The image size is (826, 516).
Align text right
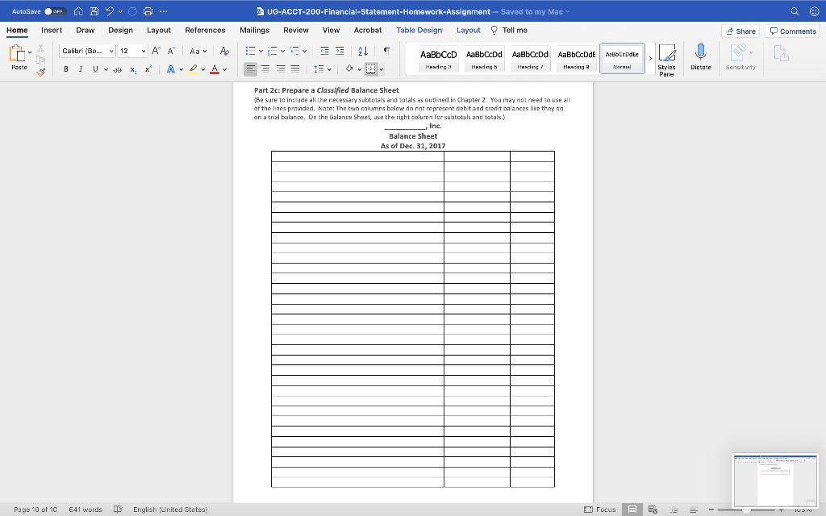281,69
